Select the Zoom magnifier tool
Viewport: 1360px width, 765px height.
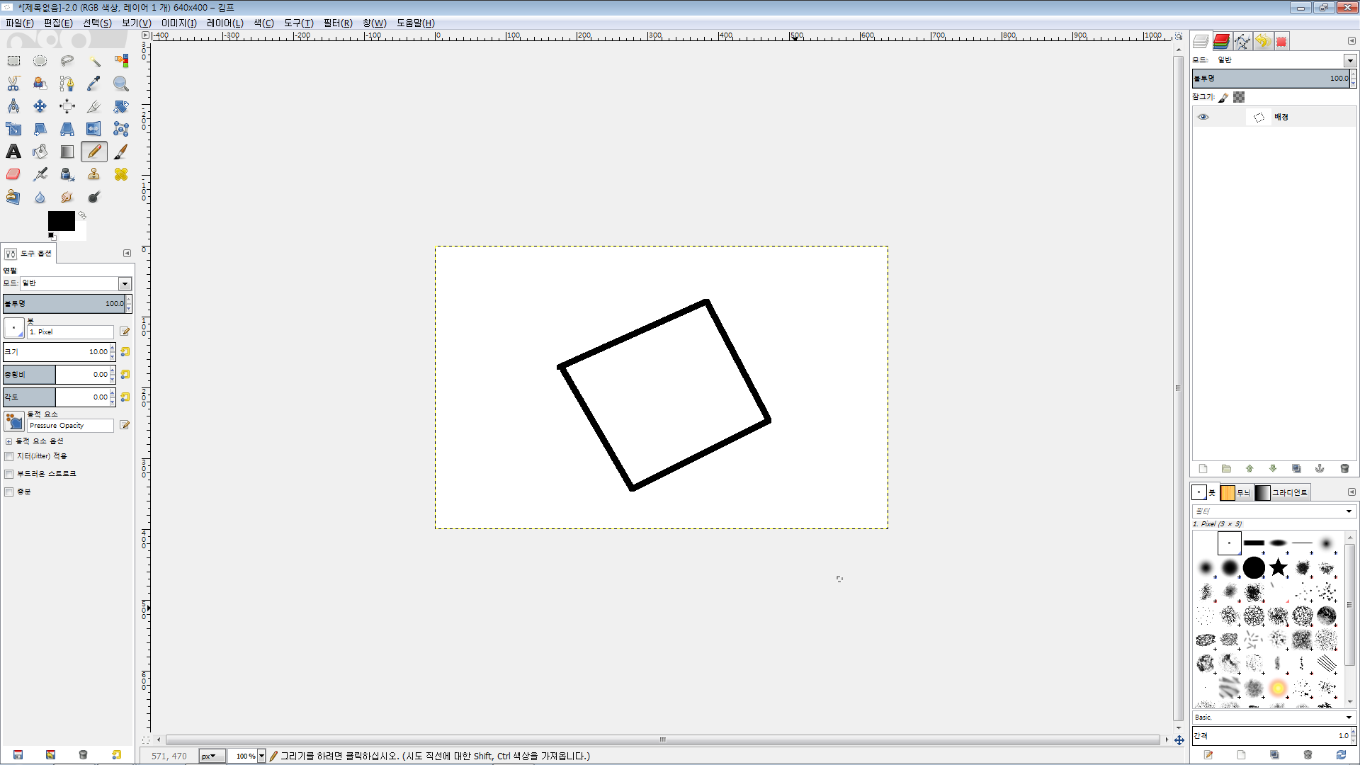[121, 84]
